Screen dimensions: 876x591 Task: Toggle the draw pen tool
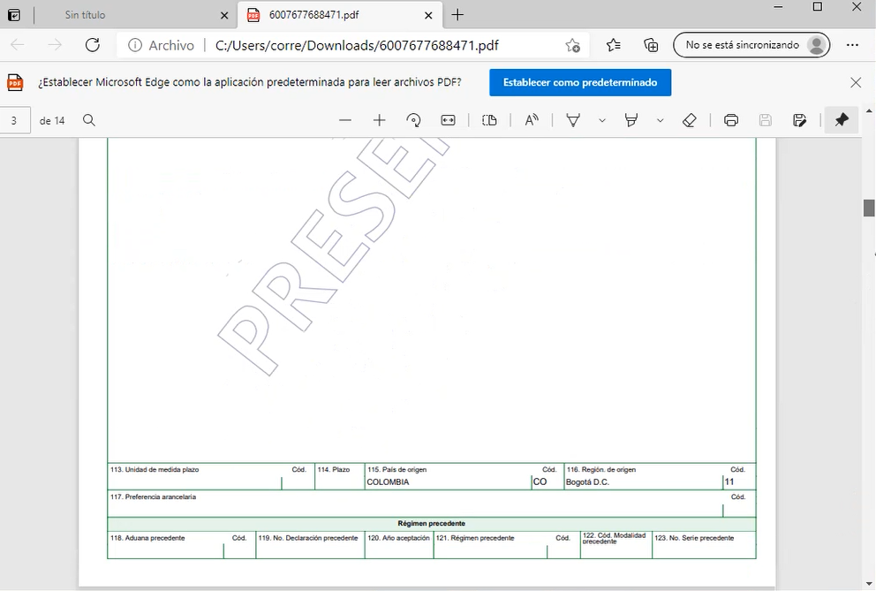[x=573, y=120]
